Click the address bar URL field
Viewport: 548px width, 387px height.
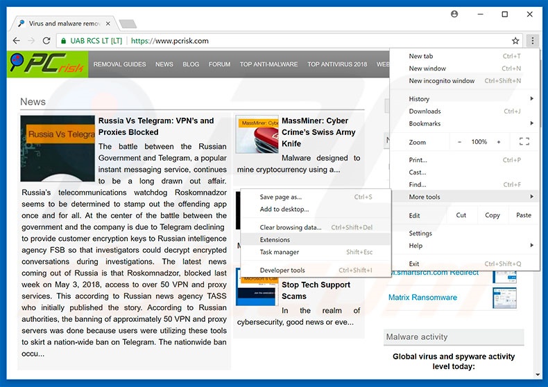pos(312,41)
